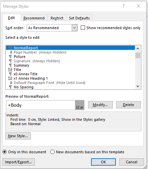Viewport: 148px width, 169px height.
Task: Switch to the Recommend tab
Action: (34, 18)
